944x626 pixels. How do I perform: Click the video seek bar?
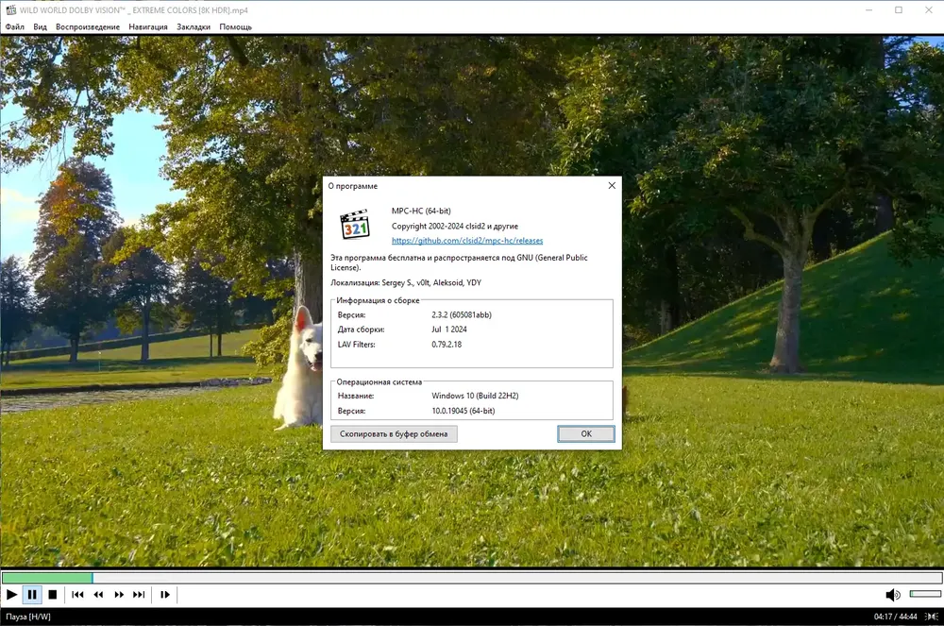click(x=472, y=578)
